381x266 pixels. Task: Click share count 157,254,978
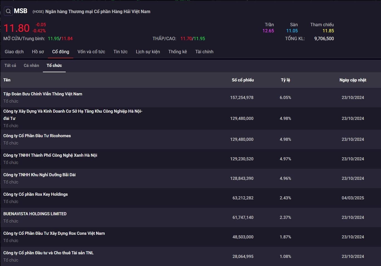pos(242,98)
